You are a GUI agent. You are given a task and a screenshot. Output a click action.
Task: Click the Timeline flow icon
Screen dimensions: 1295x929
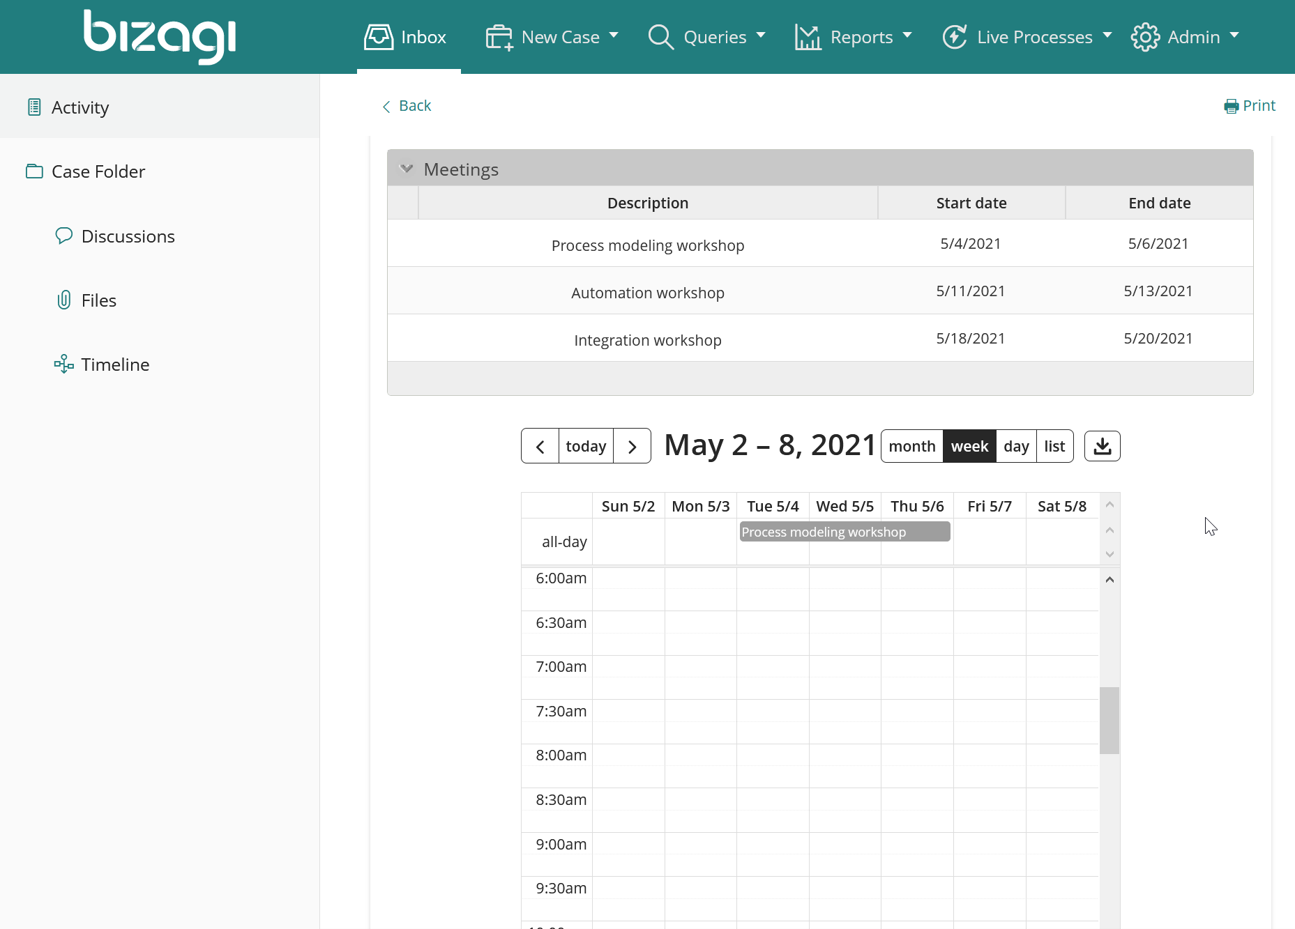pos(63,364)
